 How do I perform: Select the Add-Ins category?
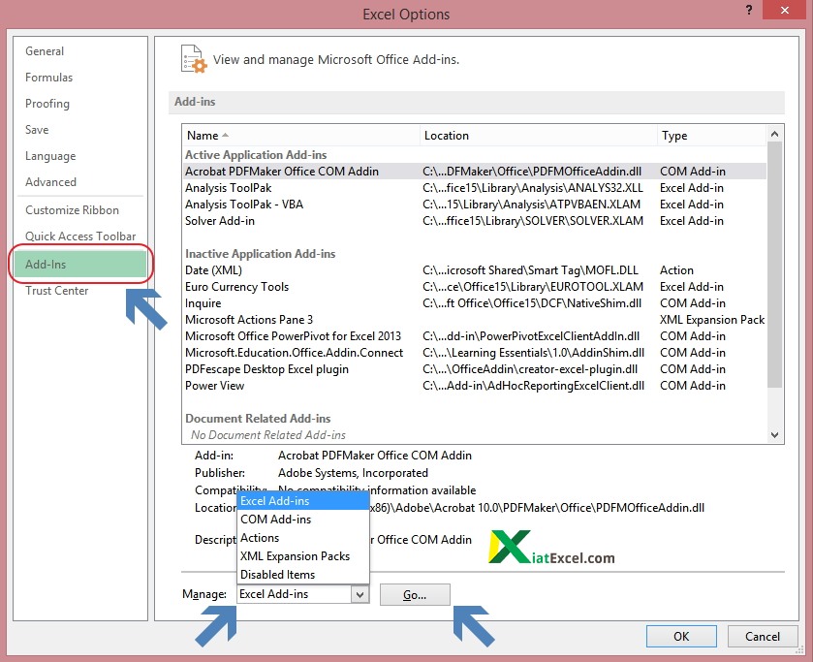79,264
